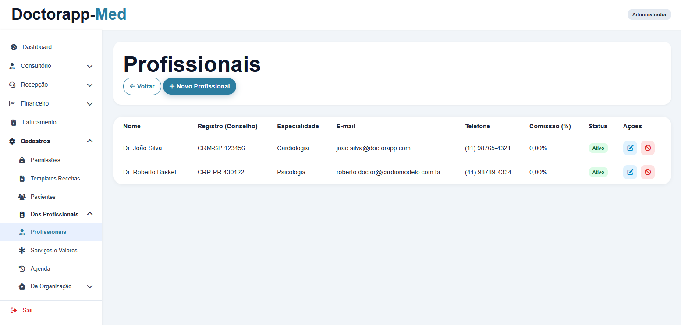Collapse the Dos Profissionais submenu chevron
This screenshot has height=325, width=681.
[90, 214]
